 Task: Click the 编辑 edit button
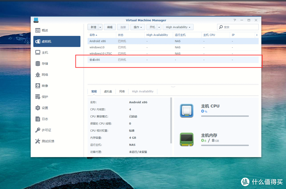tap(110, 27)
